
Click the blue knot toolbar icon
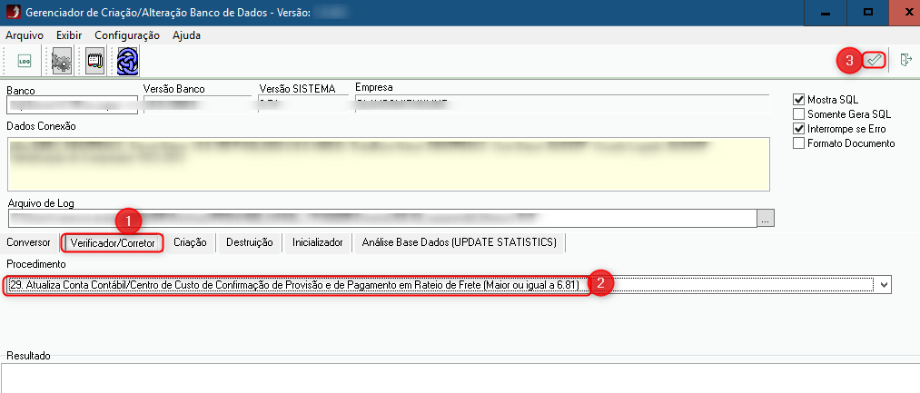pos(127,61)
